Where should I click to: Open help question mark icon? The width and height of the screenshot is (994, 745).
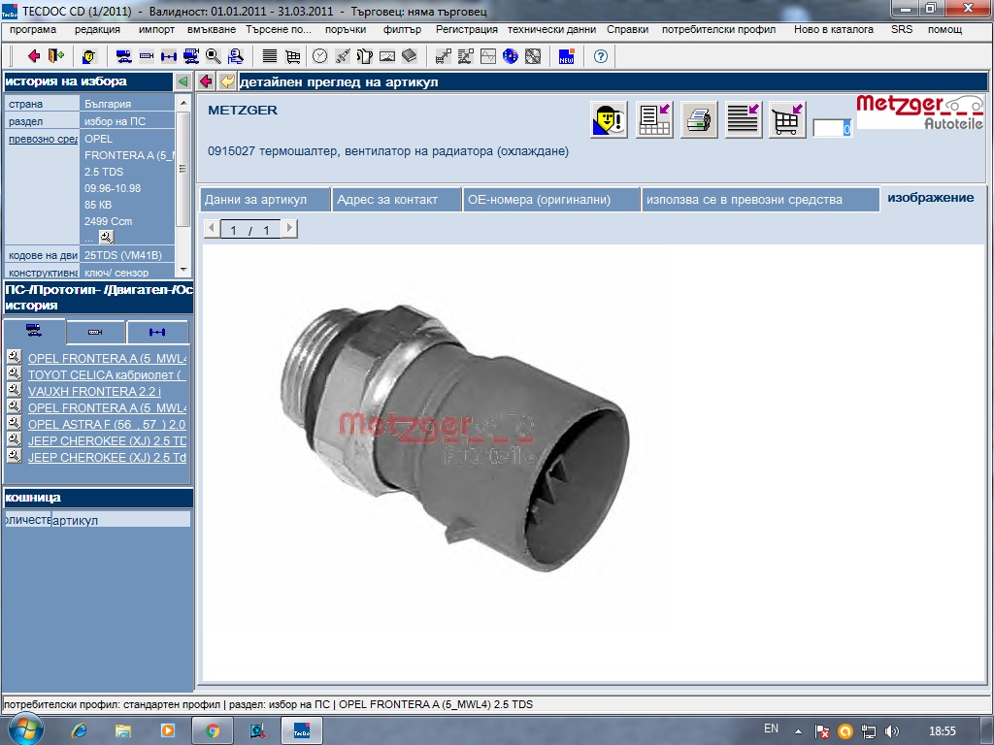pos(600,56)
